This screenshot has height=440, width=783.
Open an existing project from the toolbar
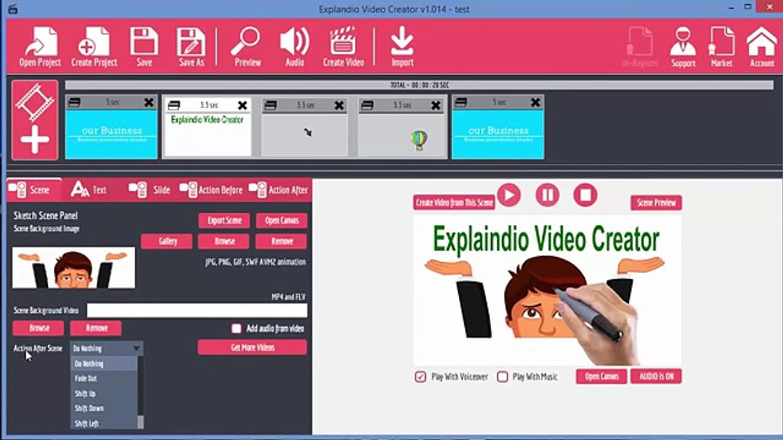pos(40,46)
